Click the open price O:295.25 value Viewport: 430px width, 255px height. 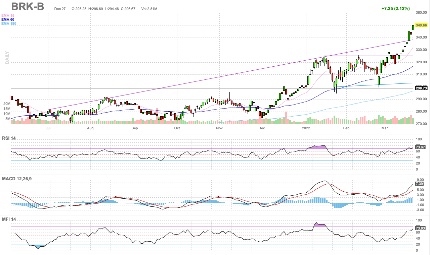tap(79, 9)
